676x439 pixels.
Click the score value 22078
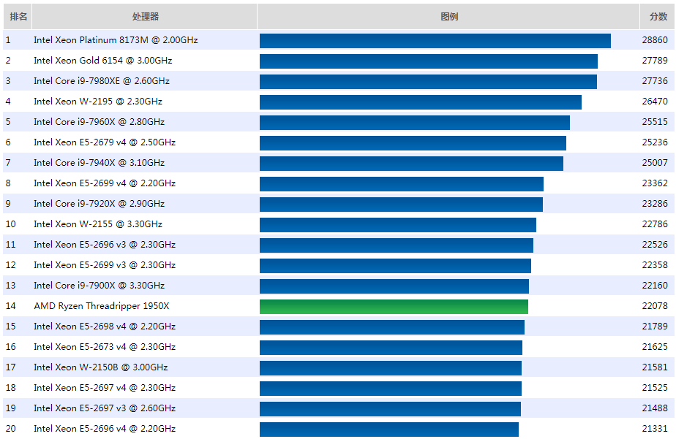pyautogui.click(x=655, y=306)
